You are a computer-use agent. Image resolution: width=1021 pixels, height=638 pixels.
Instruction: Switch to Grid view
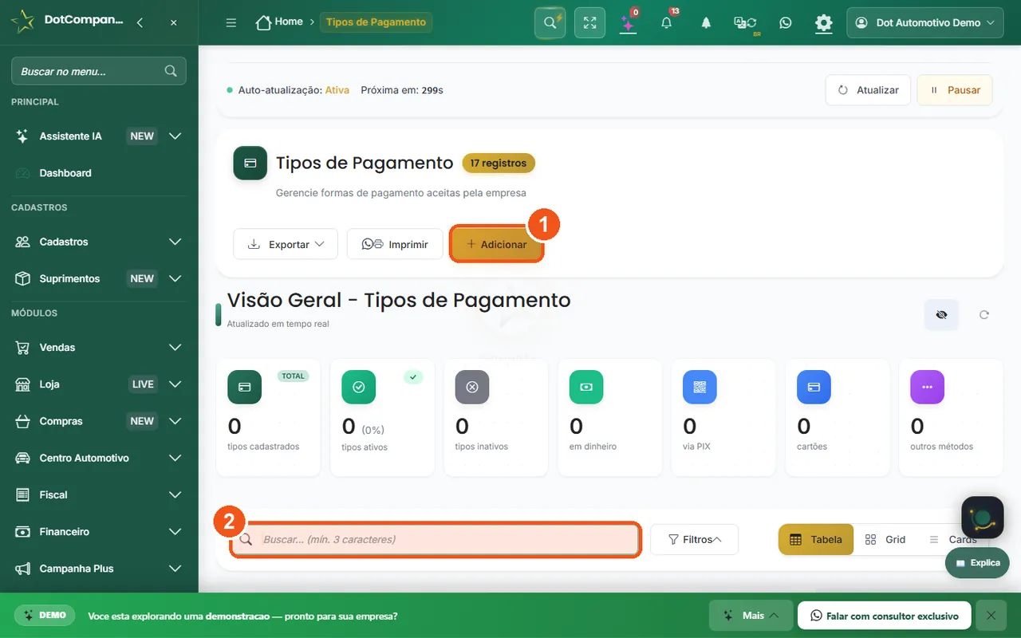[885, 539]
